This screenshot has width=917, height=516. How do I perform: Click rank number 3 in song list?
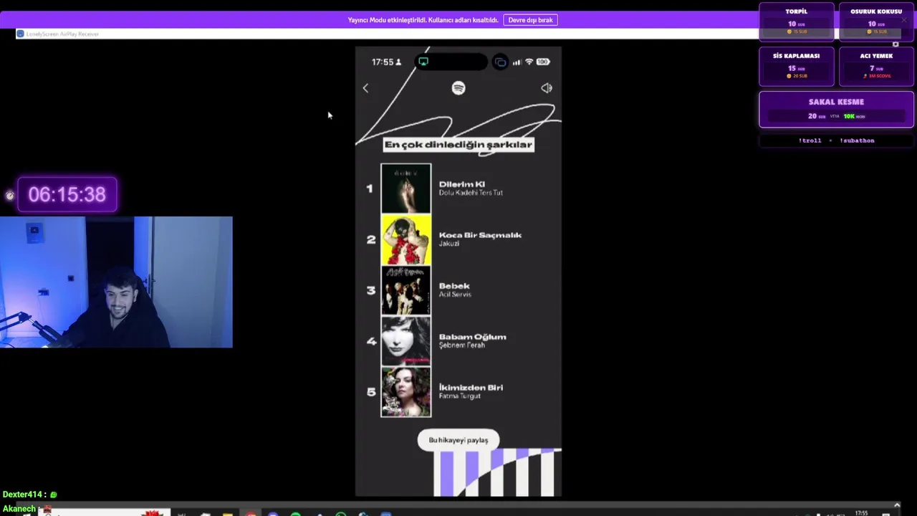click(370, 290)
